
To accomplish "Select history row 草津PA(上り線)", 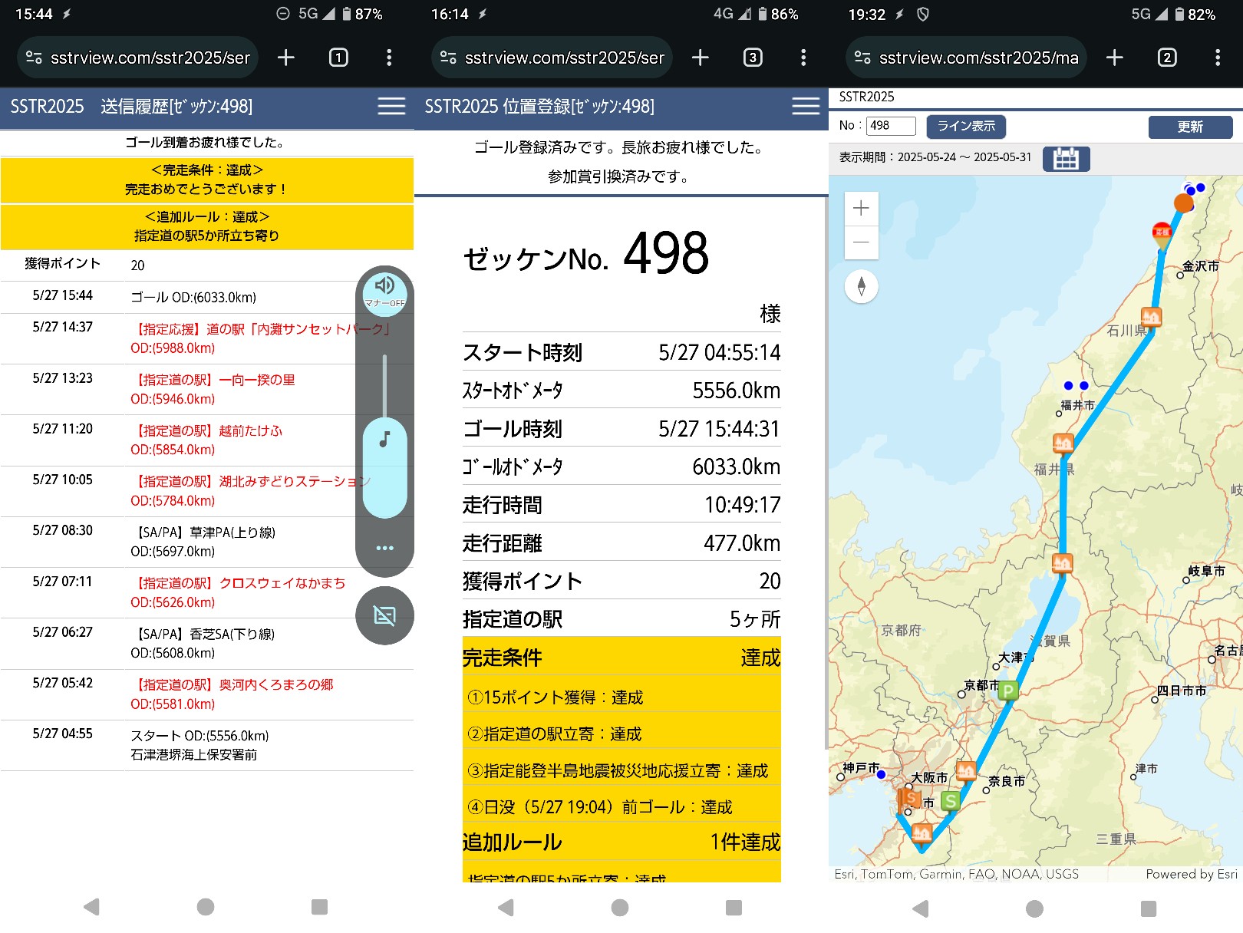I will [x=207, y=542].
